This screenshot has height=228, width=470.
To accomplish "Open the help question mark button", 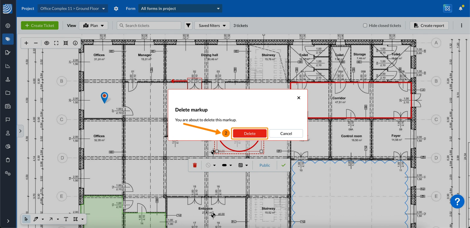I will tap(457, 202).
